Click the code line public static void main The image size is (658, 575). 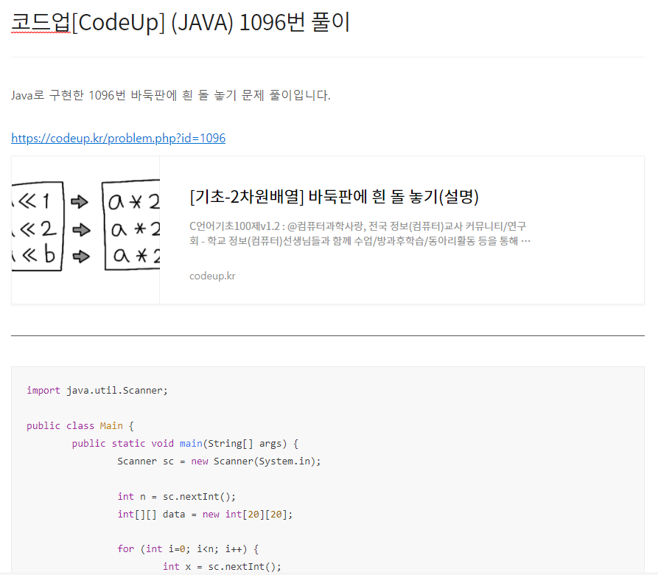pos(185,444)
